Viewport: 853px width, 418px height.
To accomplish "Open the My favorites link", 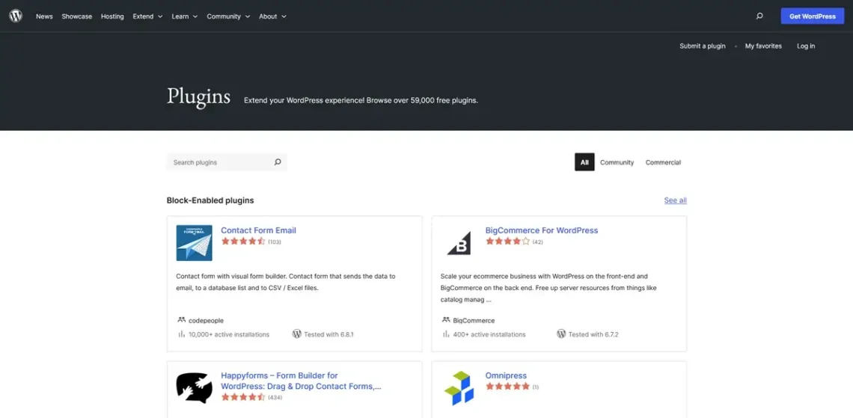I will [763, 46].
